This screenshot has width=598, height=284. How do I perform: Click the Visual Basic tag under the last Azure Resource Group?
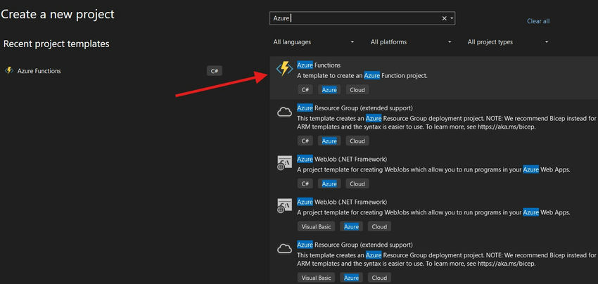point(316,278)
